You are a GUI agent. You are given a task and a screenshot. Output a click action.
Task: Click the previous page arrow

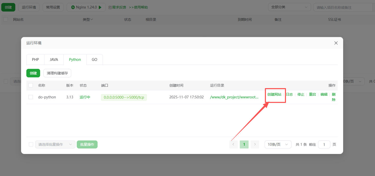[234, 144]
